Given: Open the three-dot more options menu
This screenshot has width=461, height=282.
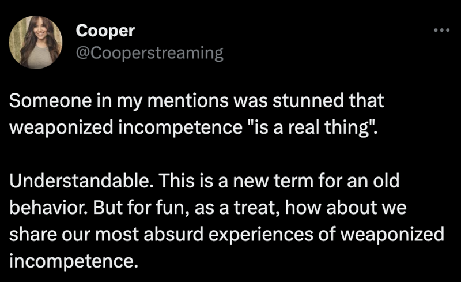Looking at the screenshot, I should (x=441, y=30).
